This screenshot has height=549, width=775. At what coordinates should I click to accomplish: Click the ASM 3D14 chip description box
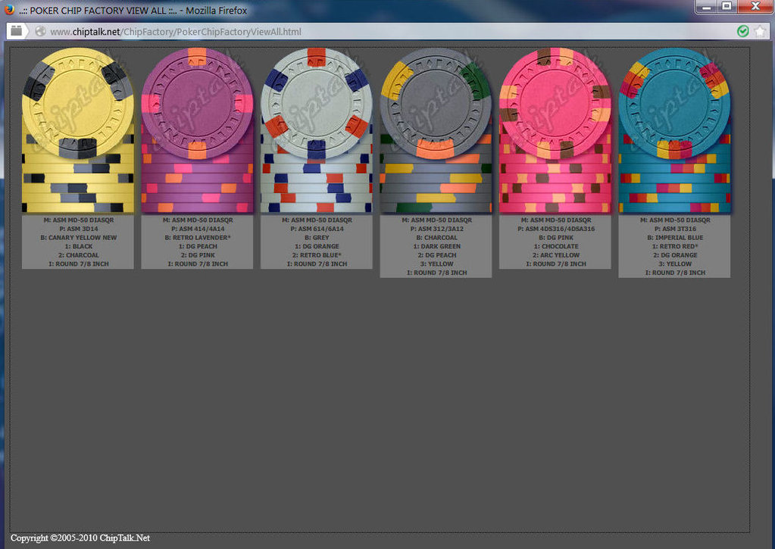pyautogui.click(x=78, y=242)
